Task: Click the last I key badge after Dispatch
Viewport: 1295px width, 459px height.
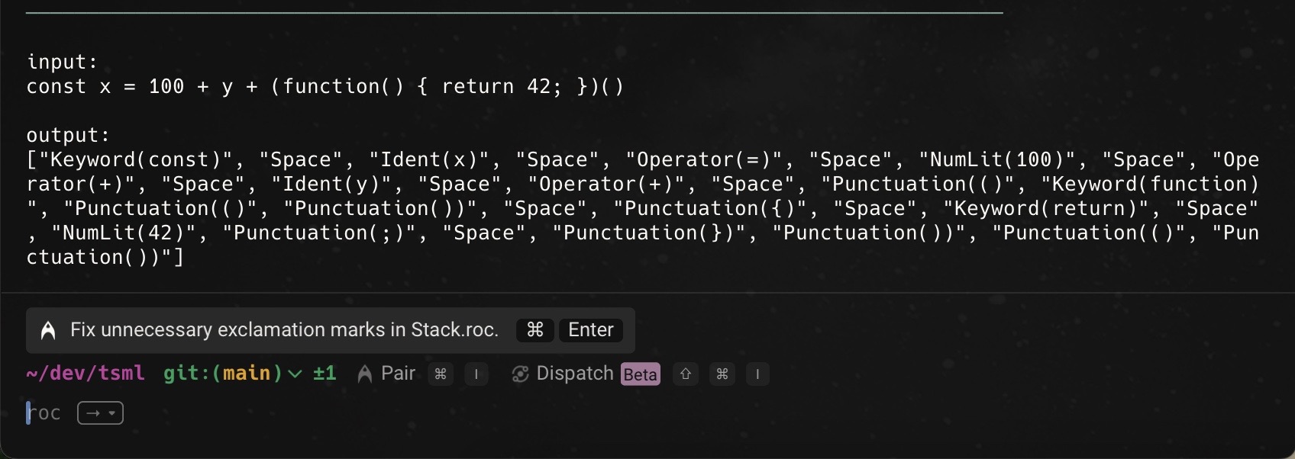Action: click(757, 374)
